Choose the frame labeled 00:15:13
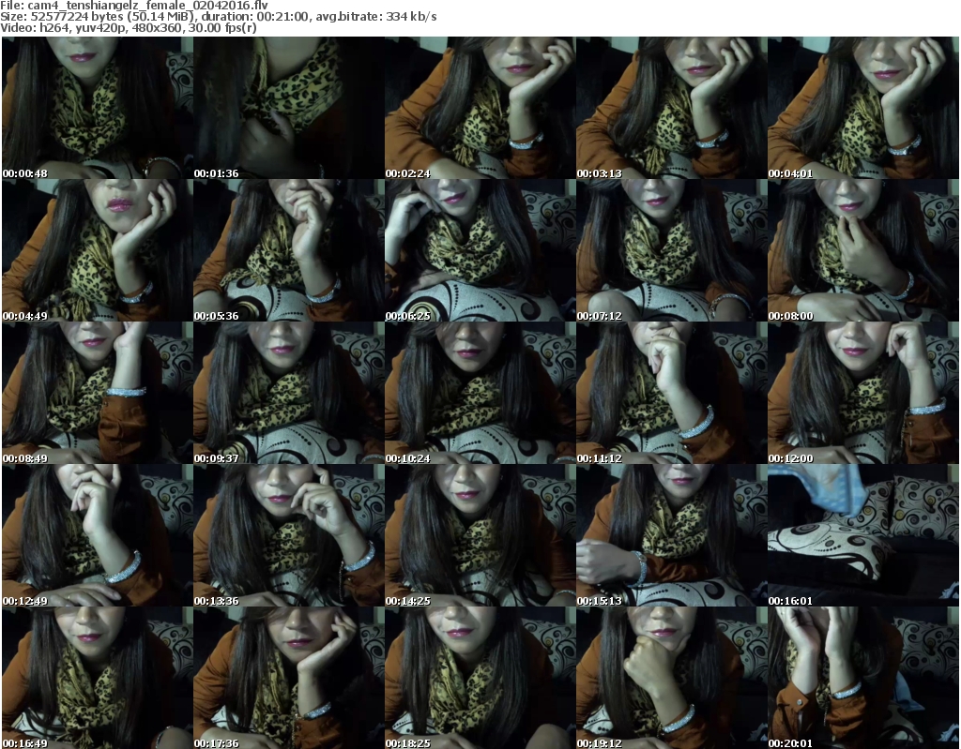 coord(672,535)
